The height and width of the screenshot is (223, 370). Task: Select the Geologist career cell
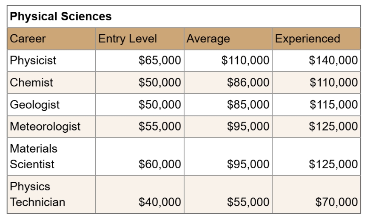click(35, 105)
